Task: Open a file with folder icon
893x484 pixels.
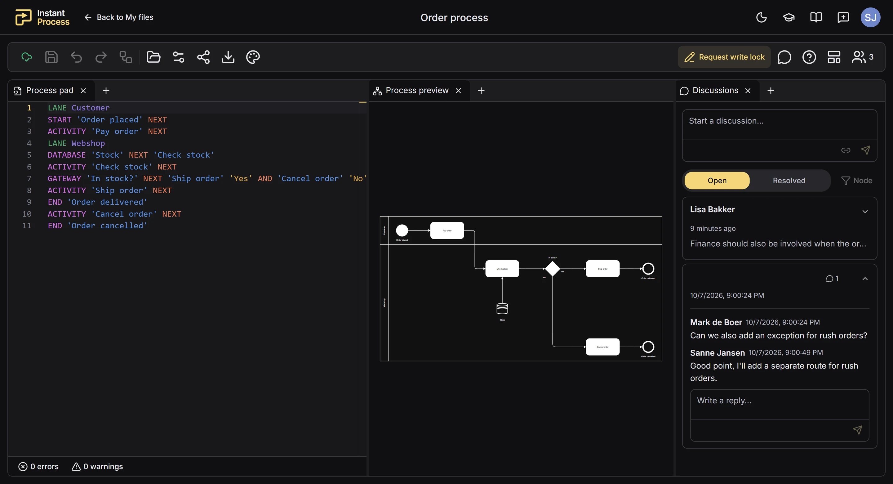Action: click(153, 57)
